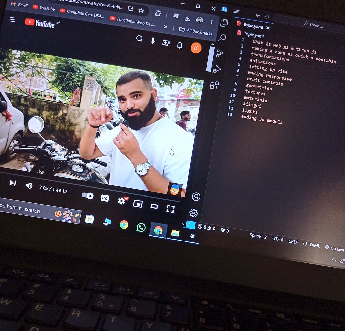Open the Chrome extensions puzzle icon
This screenshot has width=345, height=331.
pos(158,13)
